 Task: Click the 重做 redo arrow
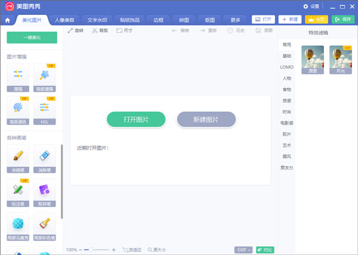tap(208, 30)
